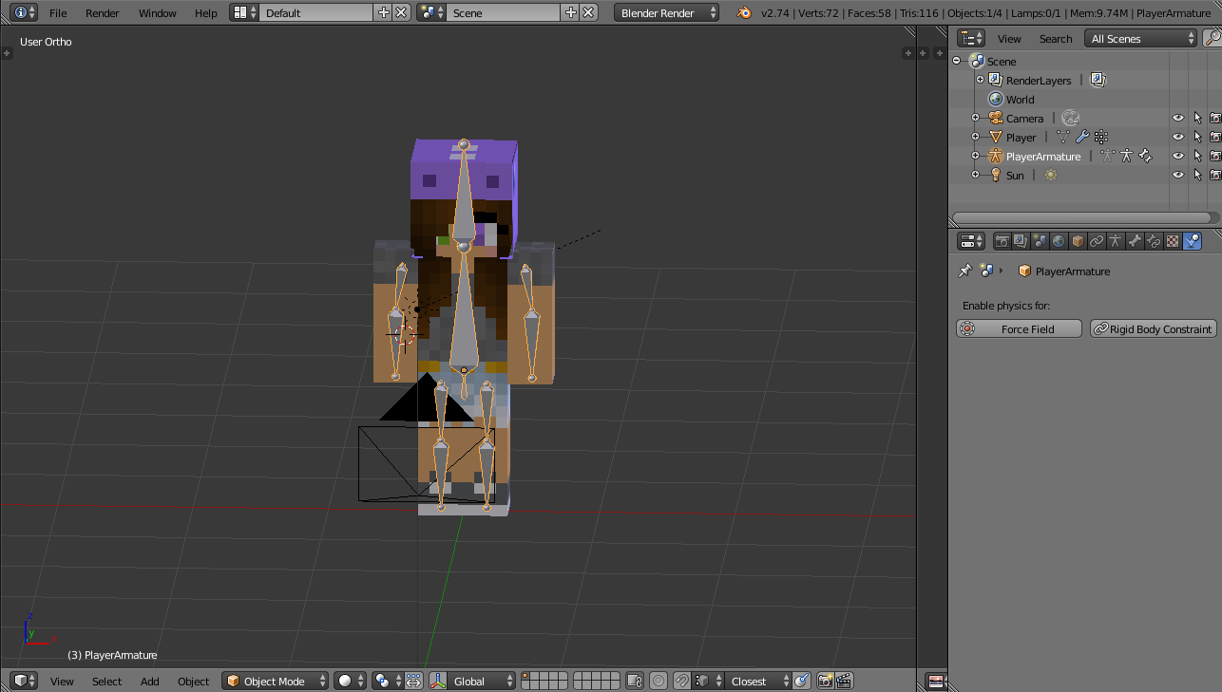The height and width of the screenshot is (692, 1222).
Task: Click the Scene name field in header
Action: point(504,13)
